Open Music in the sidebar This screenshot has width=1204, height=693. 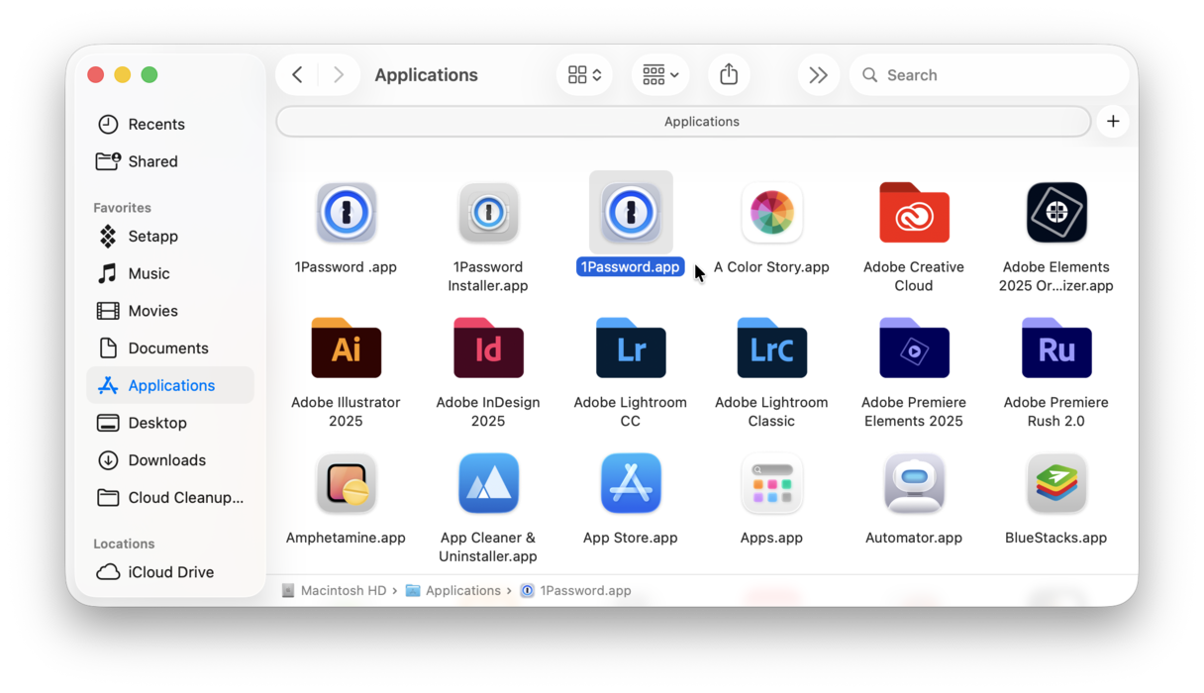click(170, 273)
